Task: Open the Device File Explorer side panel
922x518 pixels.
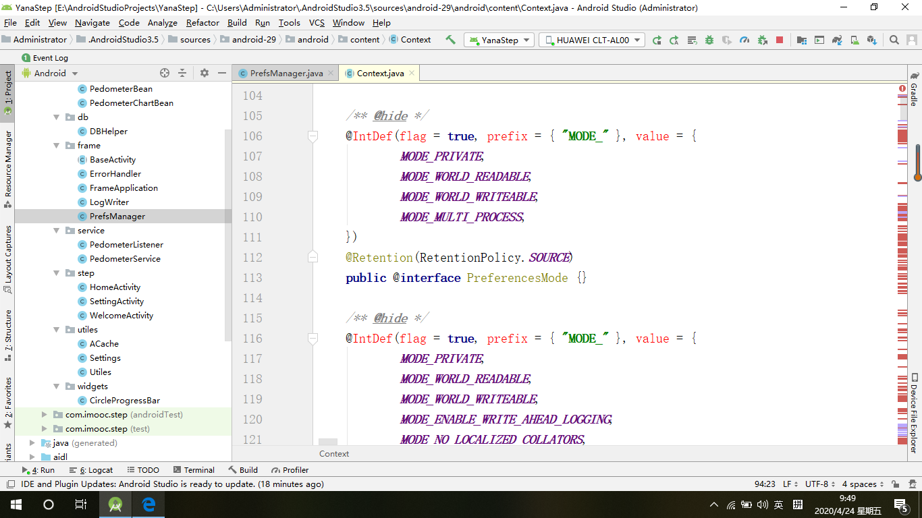Action: tap(914, 413)
